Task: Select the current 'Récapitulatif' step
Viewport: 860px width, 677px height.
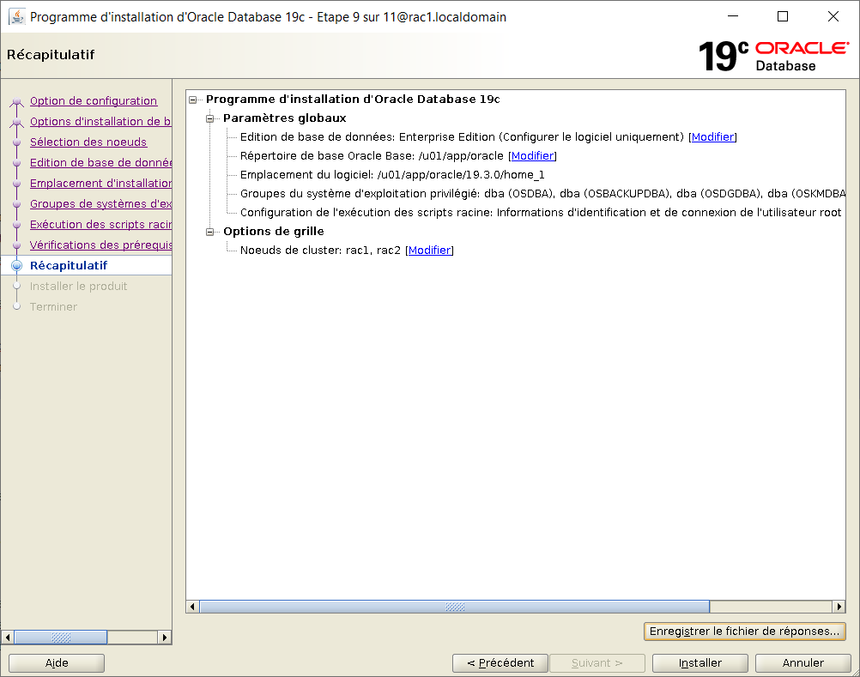Action: pyautogui.click(x=69, y=265)
